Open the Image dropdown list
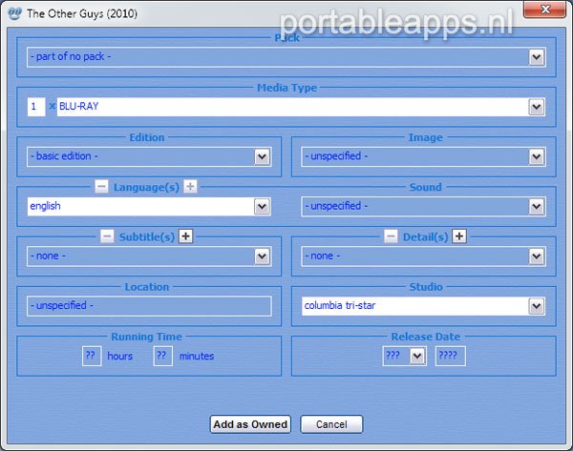This screenshot has width=573, height=451. pyautogui.click(x=536, y=156)
